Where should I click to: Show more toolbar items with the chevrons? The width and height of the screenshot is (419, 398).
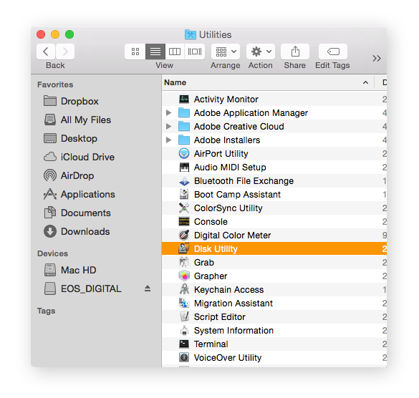[377, 58]
